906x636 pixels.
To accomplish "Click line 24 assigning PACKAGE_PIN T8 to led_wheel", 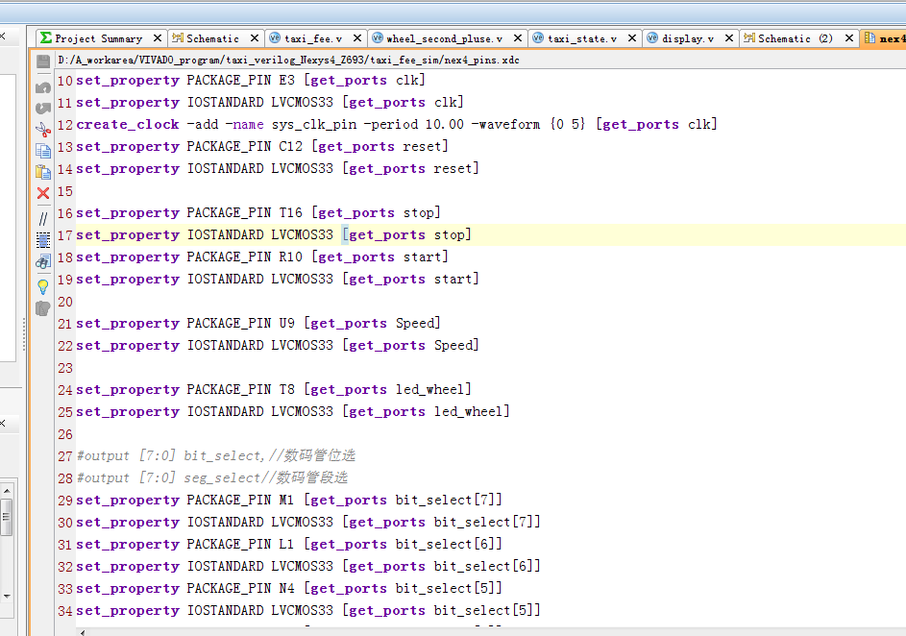I will (274, 390).
